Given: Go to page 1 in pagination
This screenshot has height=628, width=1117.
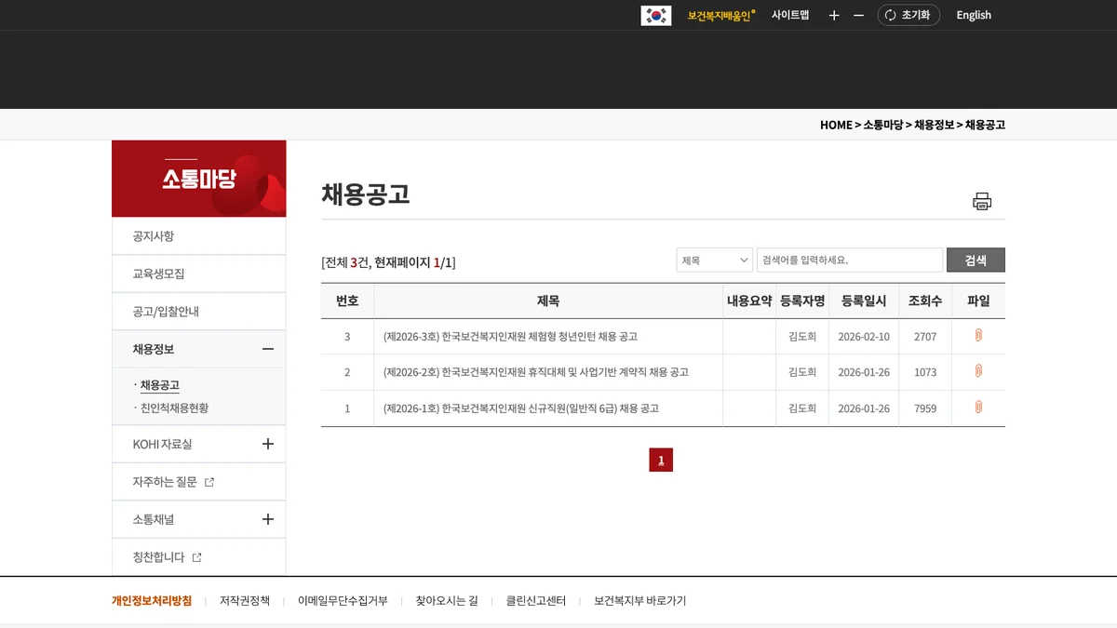Looking at the screenshot, I should click(661, 460).
